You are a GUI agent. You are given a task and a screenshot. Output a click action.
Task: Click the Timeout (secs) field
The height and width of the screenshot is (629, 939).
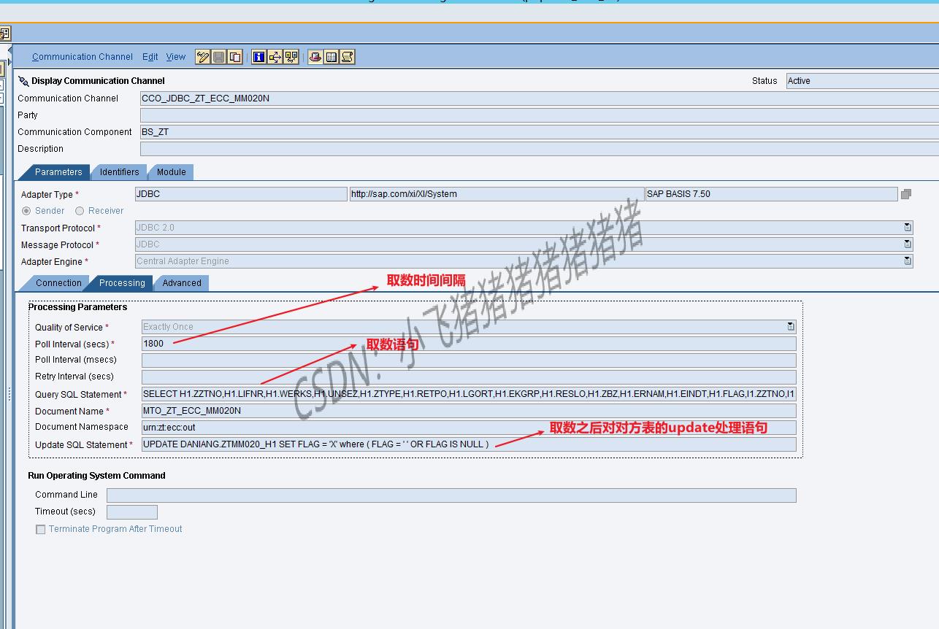pyautogui.click(x=132, y=512)
